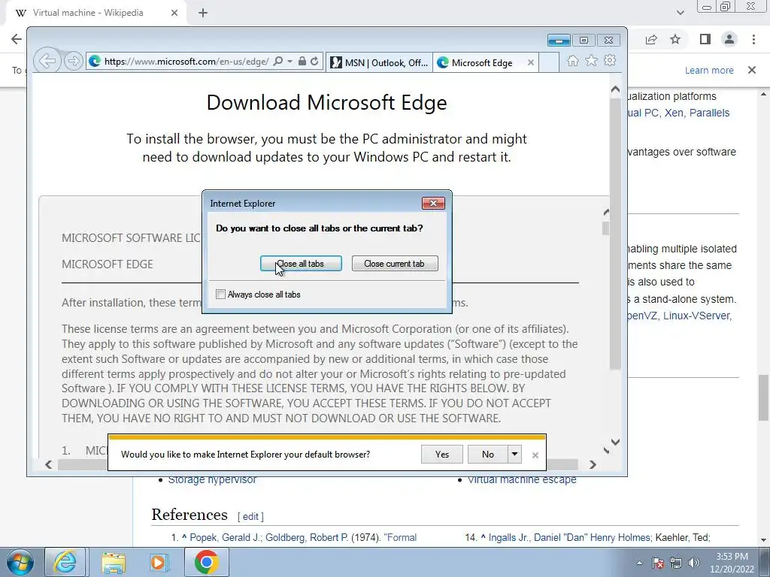
Task: Toggle Chrome side panel icon
Action: 705,39
